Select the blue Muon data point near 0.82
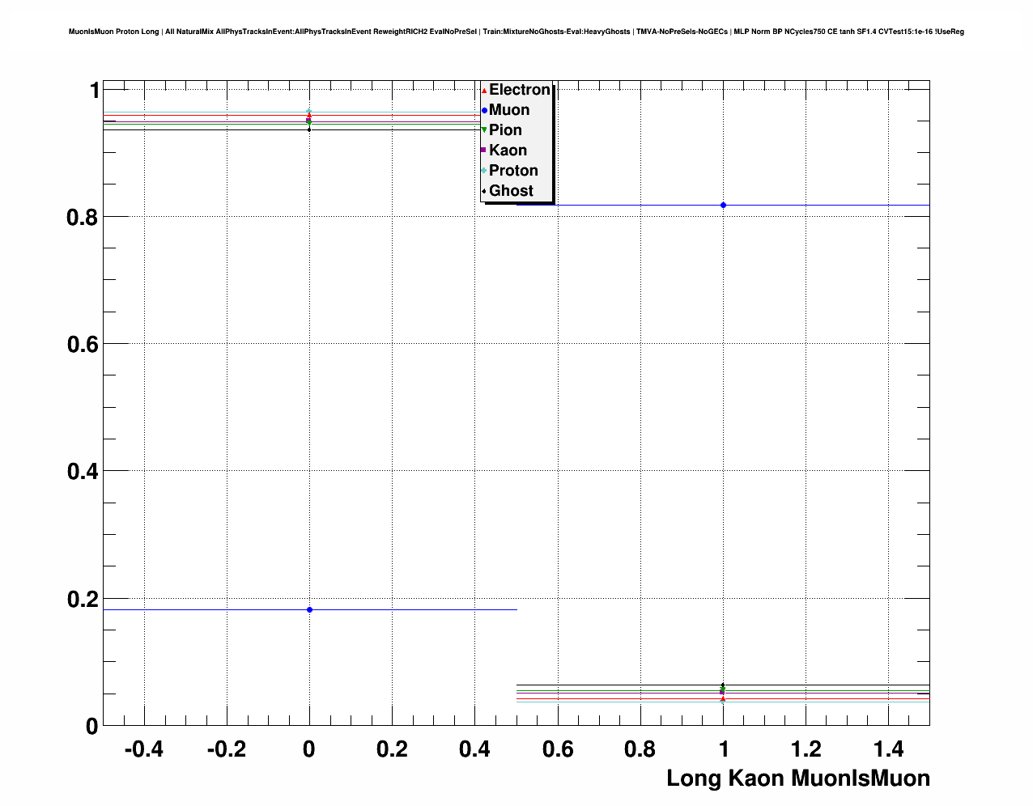Image resolution: width=1033 pixels, height=806 pixels. (x=723, y=206)
